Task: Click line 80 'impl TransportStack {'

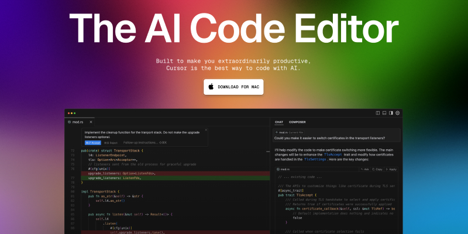Action: pos(100,191)
